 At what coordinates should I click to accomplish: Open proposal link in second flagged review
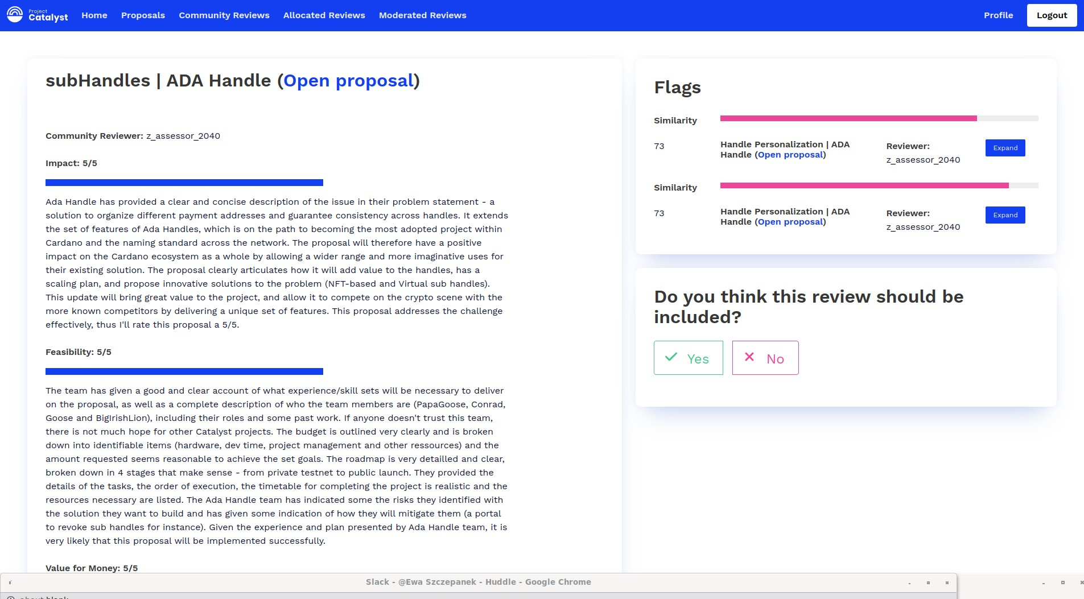point(790,222)
